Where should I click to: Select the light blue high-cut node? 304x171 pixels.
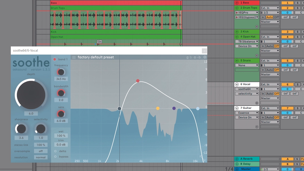(198, 109)
